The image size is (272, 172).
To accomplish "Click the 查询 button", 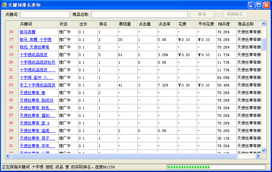I will click(x=202, y=14).
